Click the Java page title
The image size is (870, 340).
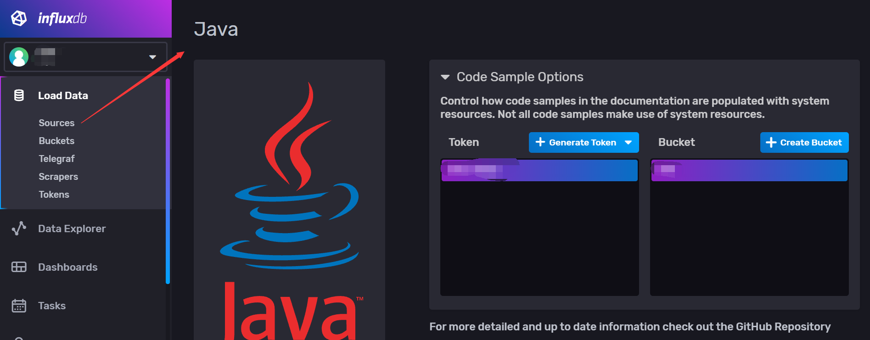[x=216, y=29]
